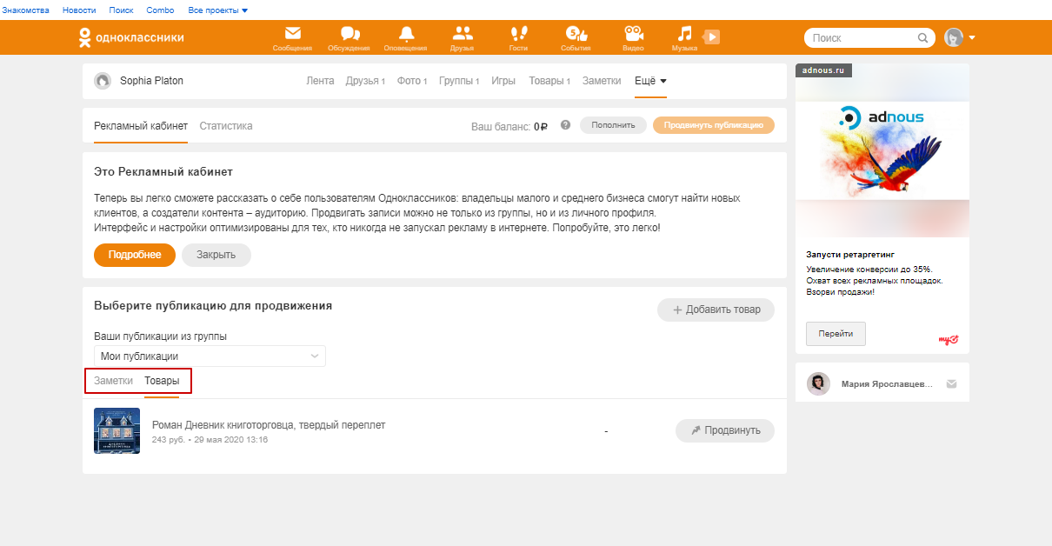Open profile avatar menu arrow
This screenshot has height=546, width=1052.
(x=972, y=38)
